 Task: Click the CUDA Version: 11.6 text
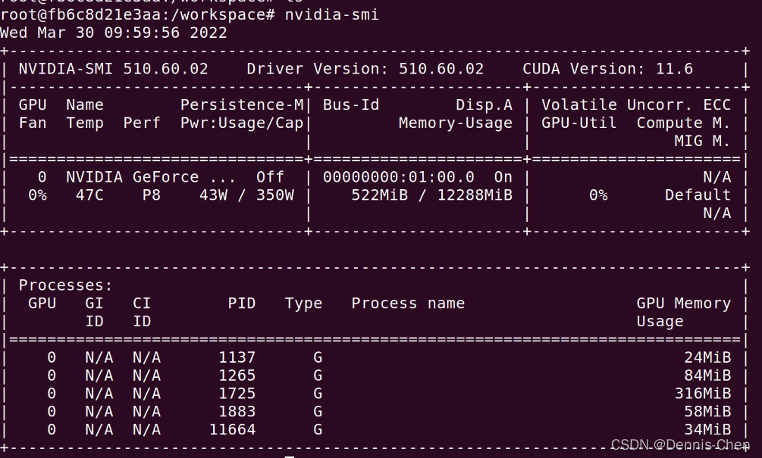click(607, 68)
